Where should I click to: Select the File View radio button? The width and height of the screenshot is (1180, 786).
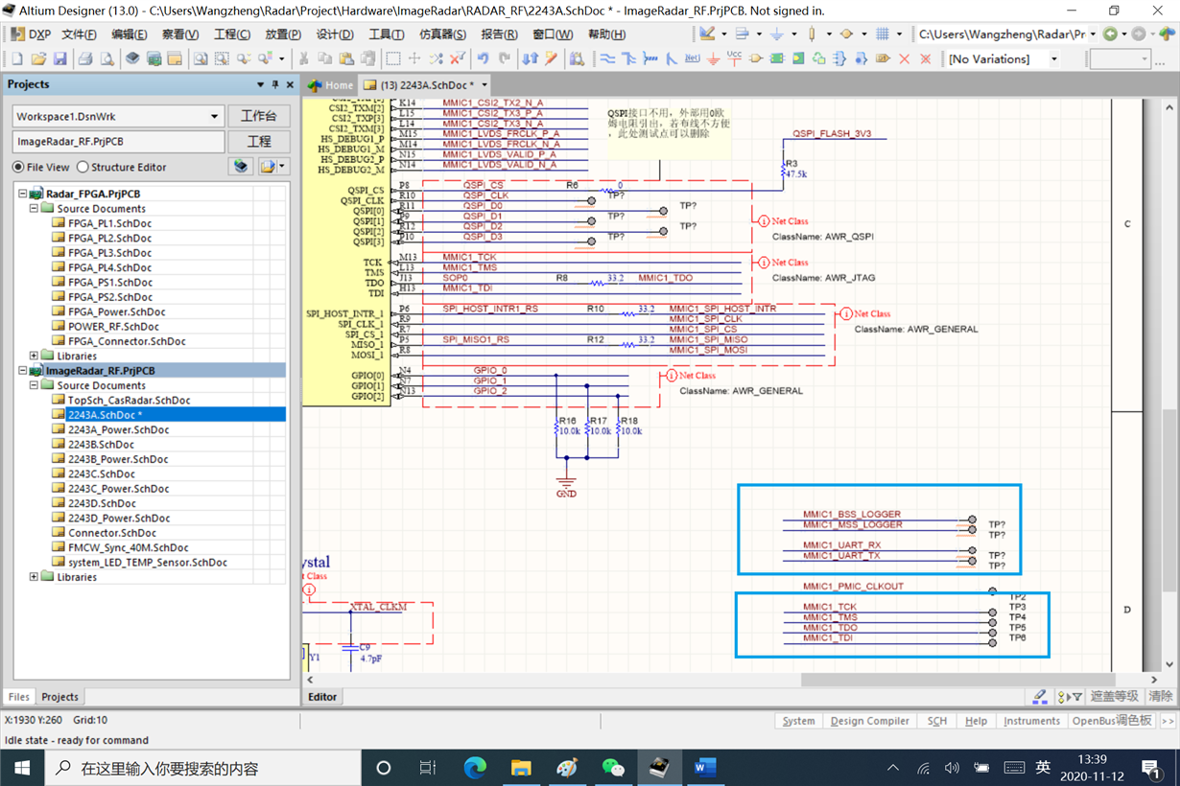(19, 167)
